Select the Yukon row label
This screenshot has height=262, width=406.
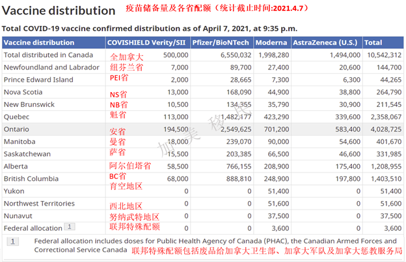point(14,191)
